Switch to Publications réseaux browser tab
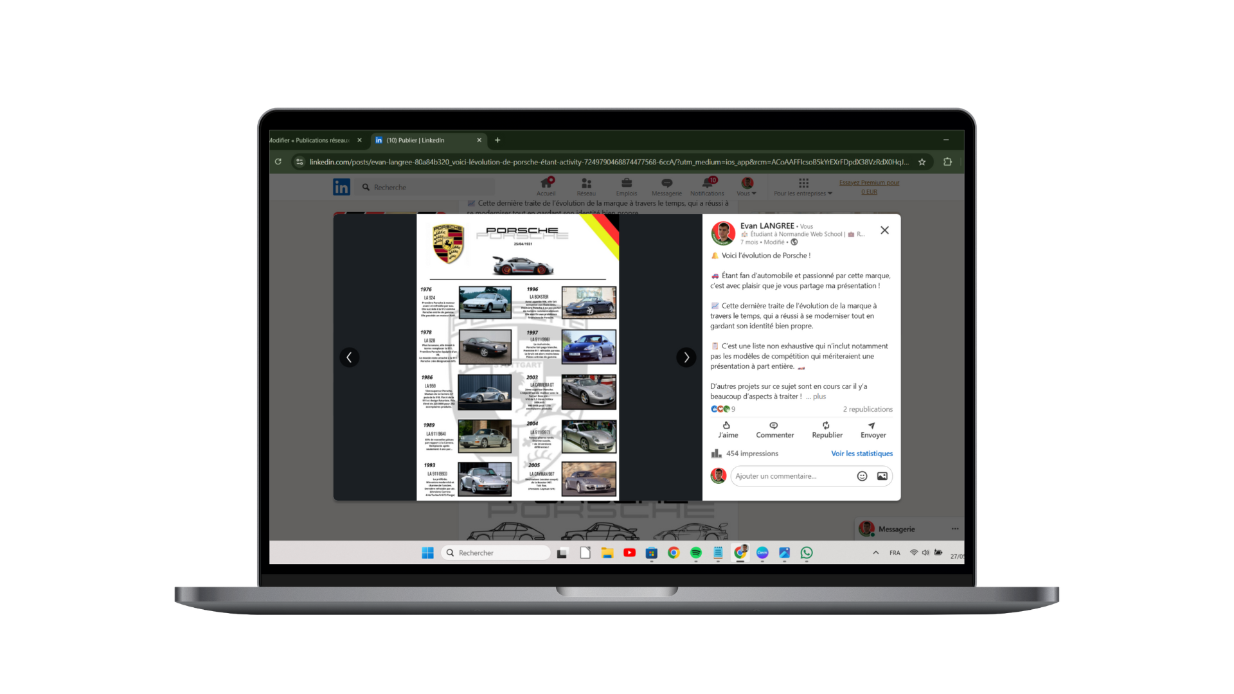 pos(310,140)
